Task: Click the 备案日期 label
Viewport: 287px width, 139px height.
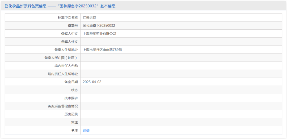Action: (71, 82)
